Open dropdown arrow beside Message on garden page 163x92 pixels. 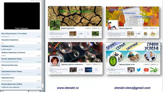99,28
